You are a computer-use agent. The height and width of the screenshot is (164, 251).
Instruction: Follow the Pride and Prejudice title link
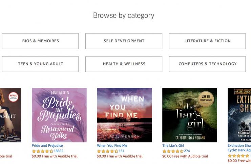tap(47, 146)
